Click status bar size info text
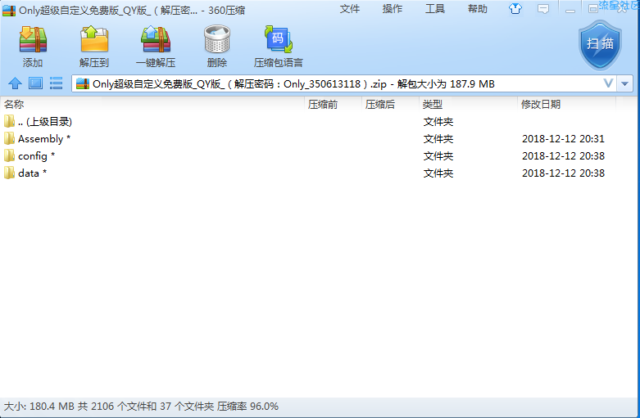640x418 pixels. pyautogui.click(x=141, y=407)
